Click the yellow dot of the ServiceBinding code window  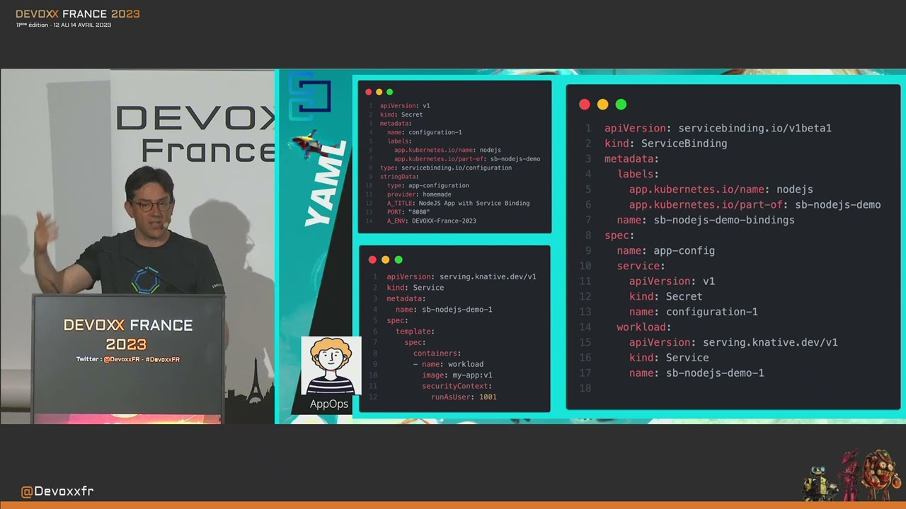click(603, 105)
